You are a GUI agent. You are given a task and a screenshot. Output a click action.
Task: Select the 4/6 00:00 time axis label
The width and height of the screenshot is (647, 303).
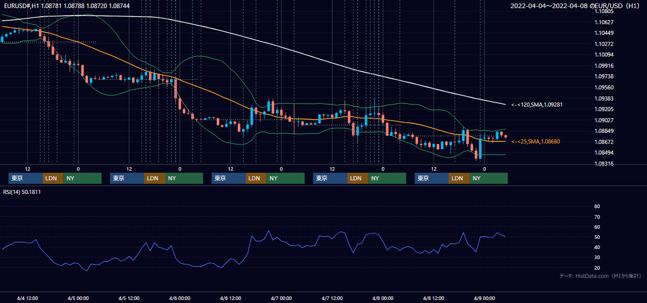[x=180, y=298]
